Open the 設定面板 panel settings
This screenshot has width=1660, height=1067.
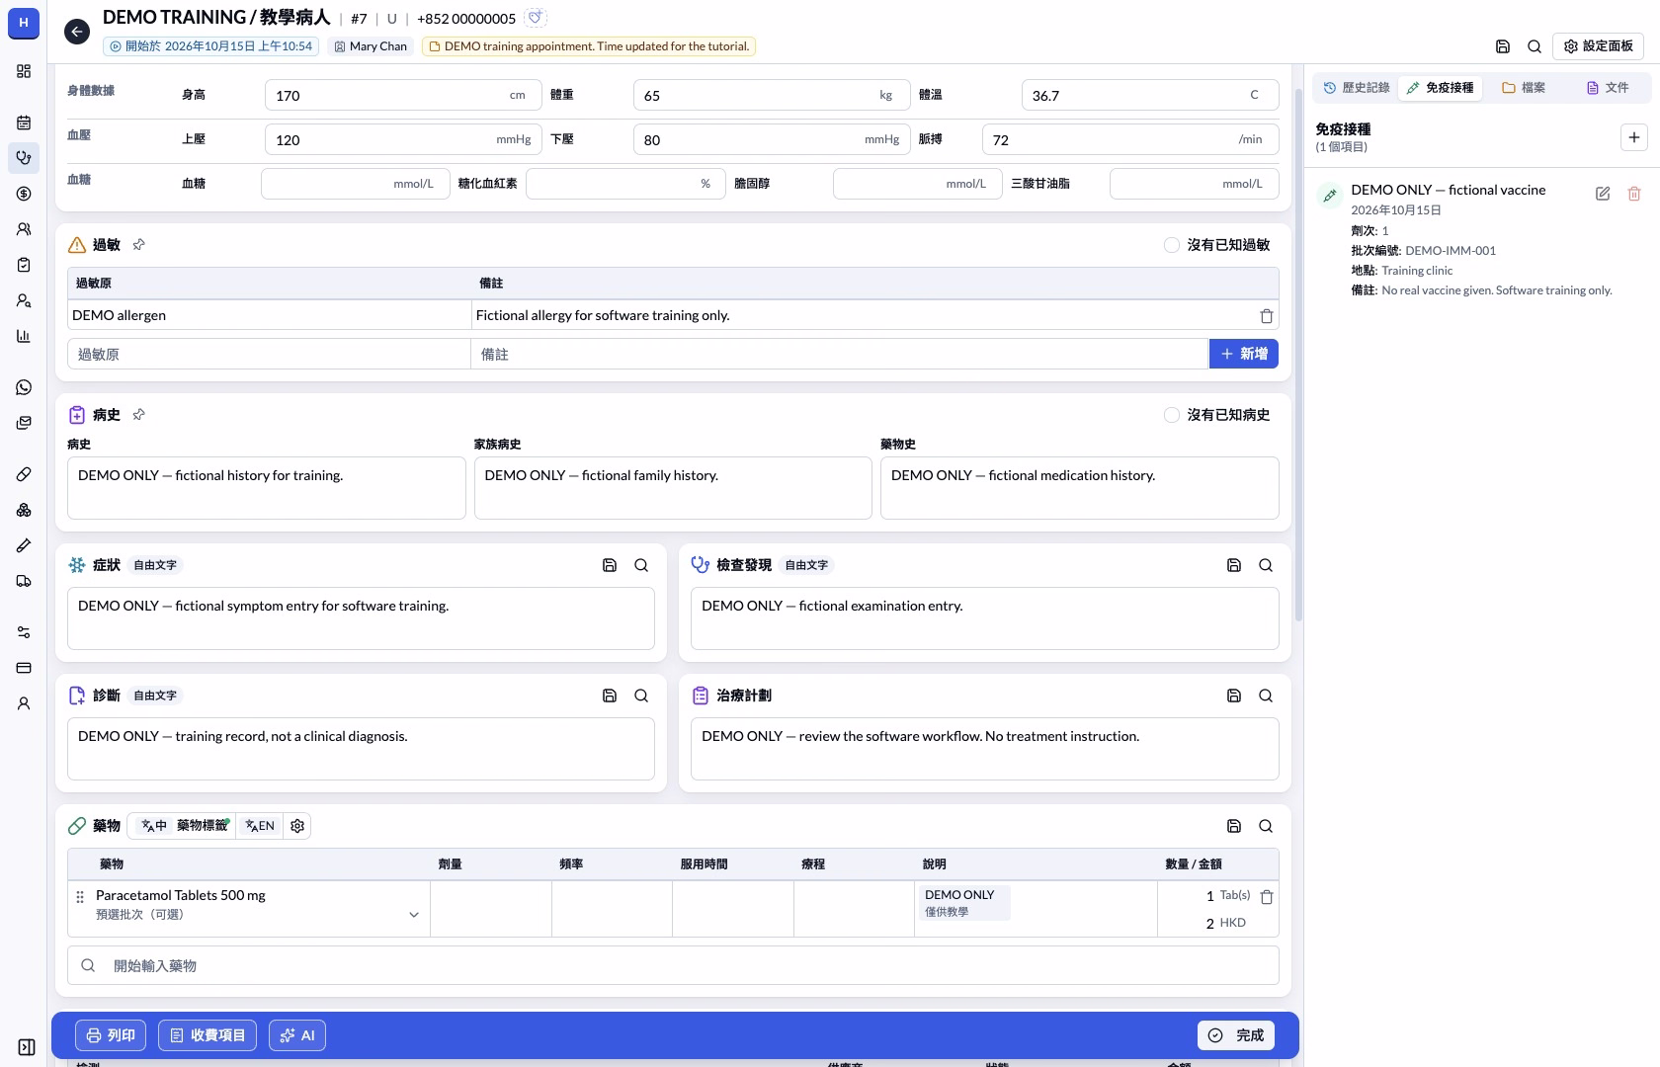1598,46
